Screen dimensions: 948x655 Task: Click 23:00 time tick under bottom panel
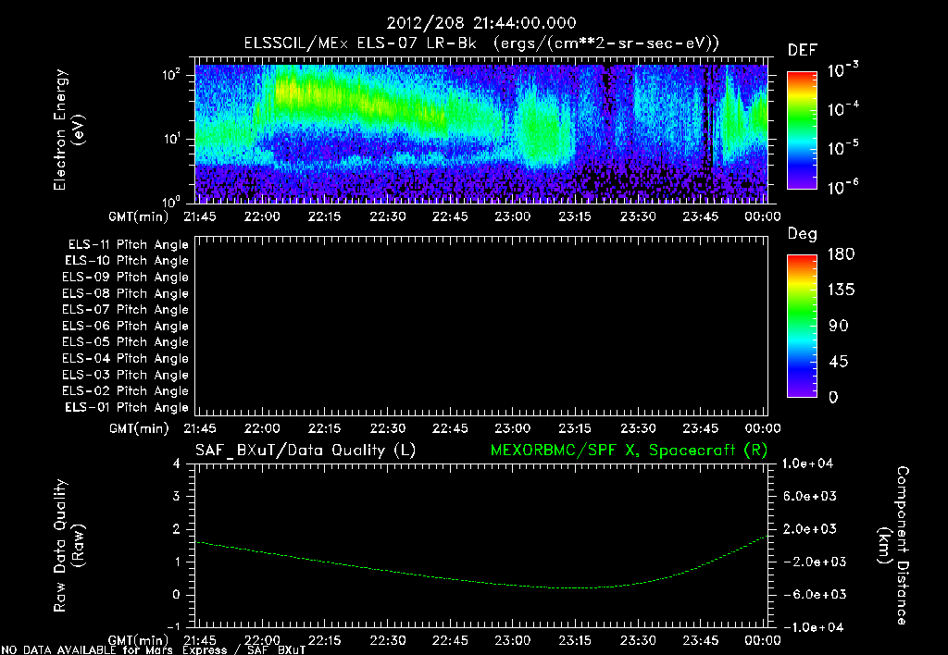click(x=512, y=640)
